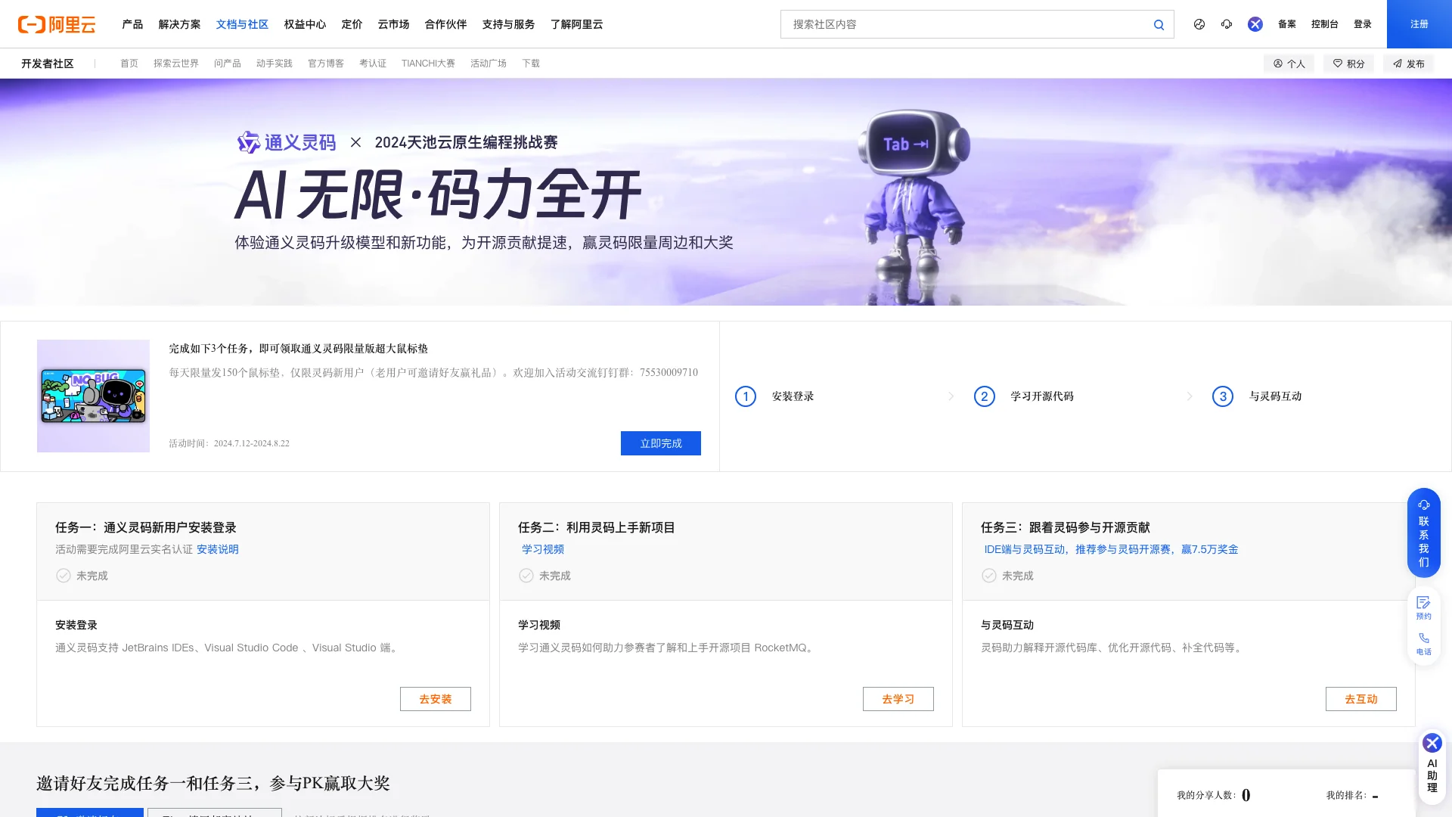Viewport: 1452px width, 817px height.
Task: Go to the 首页 community tab
Action: coord(129,64)
